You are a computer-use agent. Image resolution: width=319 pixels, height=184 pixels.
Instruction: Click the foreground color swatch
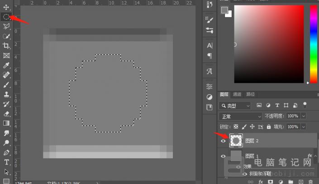point(224,10)
